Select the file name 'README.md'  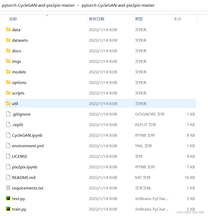coord(24,177)
